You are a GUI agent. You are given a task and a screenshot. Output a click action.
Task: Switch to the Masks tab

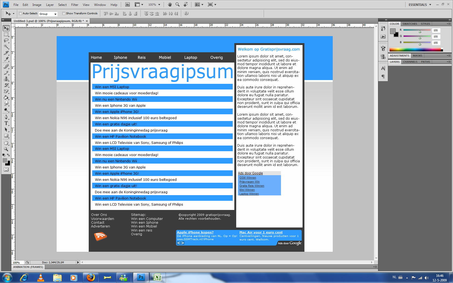[417, 56]
